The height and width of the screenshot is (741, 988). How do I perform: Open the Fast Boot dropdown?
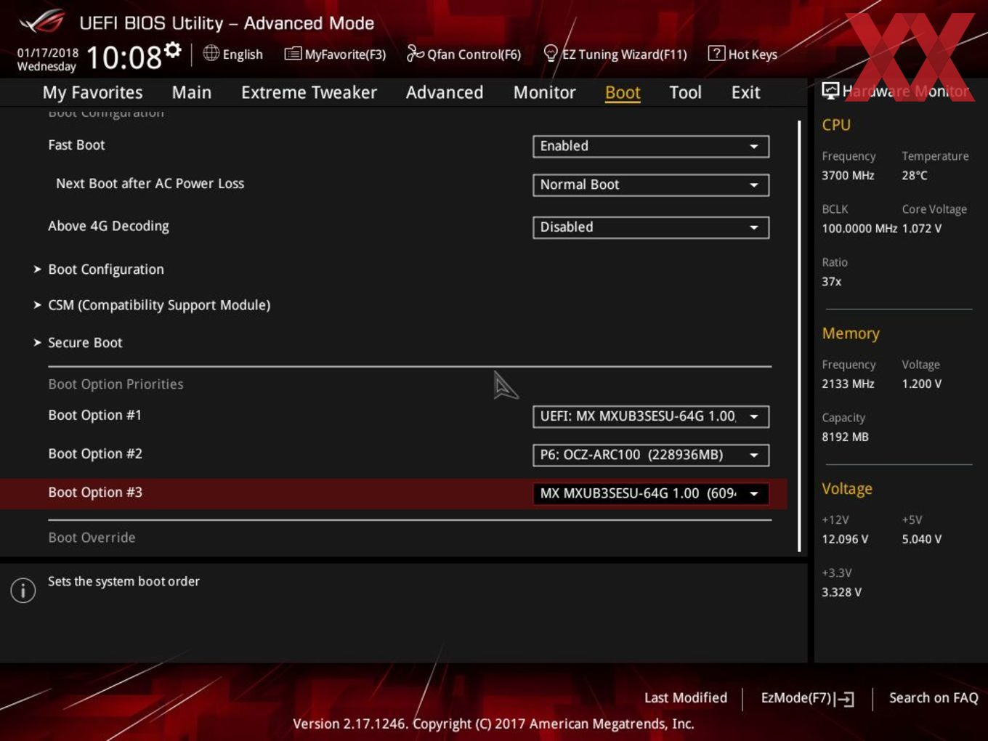tap(651, 146)
